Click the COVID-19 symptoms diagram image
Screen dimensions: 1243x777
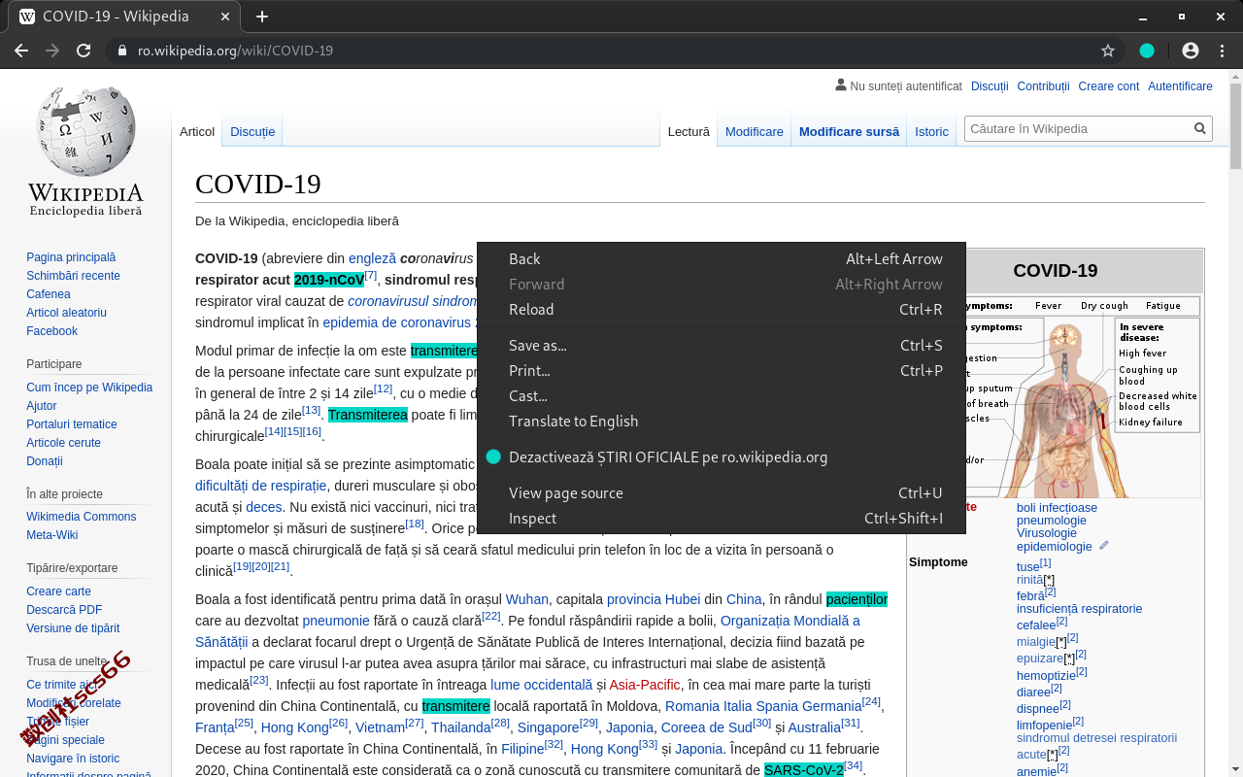click(1085, 397)
